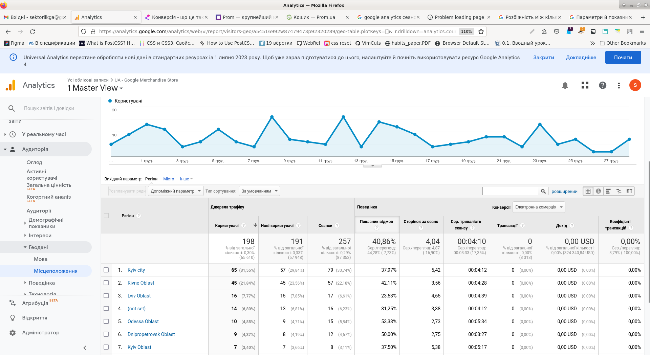This screenshot has width=650, height=355.
Task: Switch to pie chart view icon
Action: [x=598, y=191]
